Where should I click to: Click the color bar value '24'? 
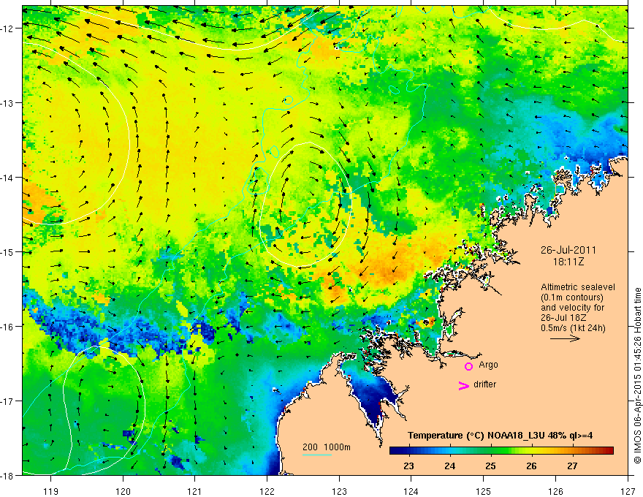[449, 466]
